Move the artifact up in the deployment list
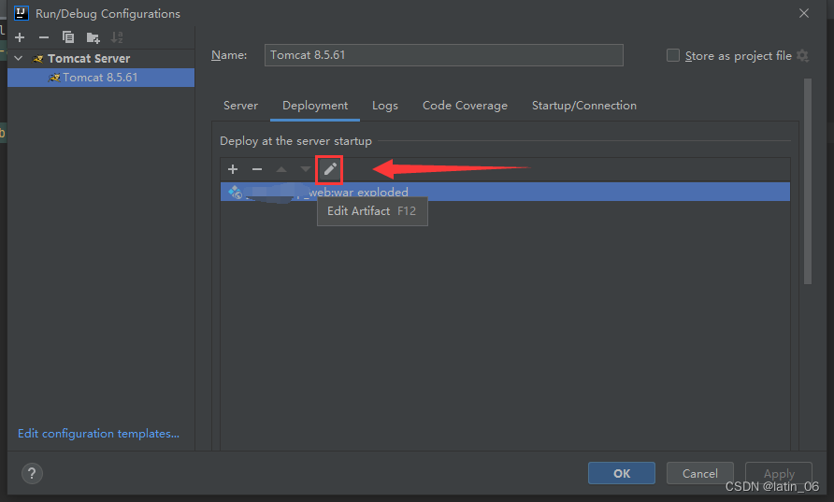The width and height of the screenshot is (834, 502). 281,169
